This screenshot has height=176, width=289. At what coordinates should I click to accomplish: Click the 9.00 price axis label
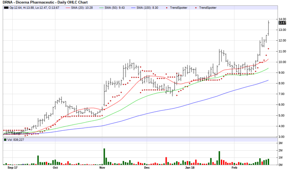click(x=282, y=73)
